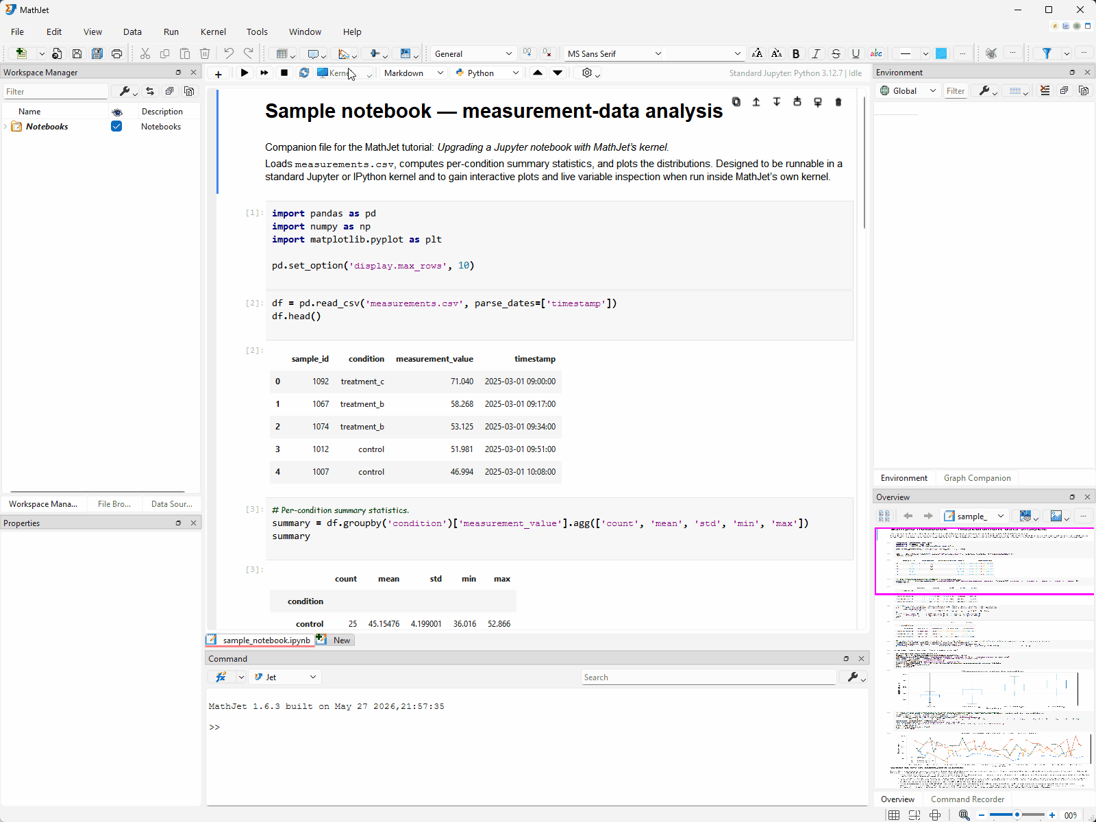Move cell up with the up triangle
This screenshot has width=1096, height=822.
click(x=538, y=73)
